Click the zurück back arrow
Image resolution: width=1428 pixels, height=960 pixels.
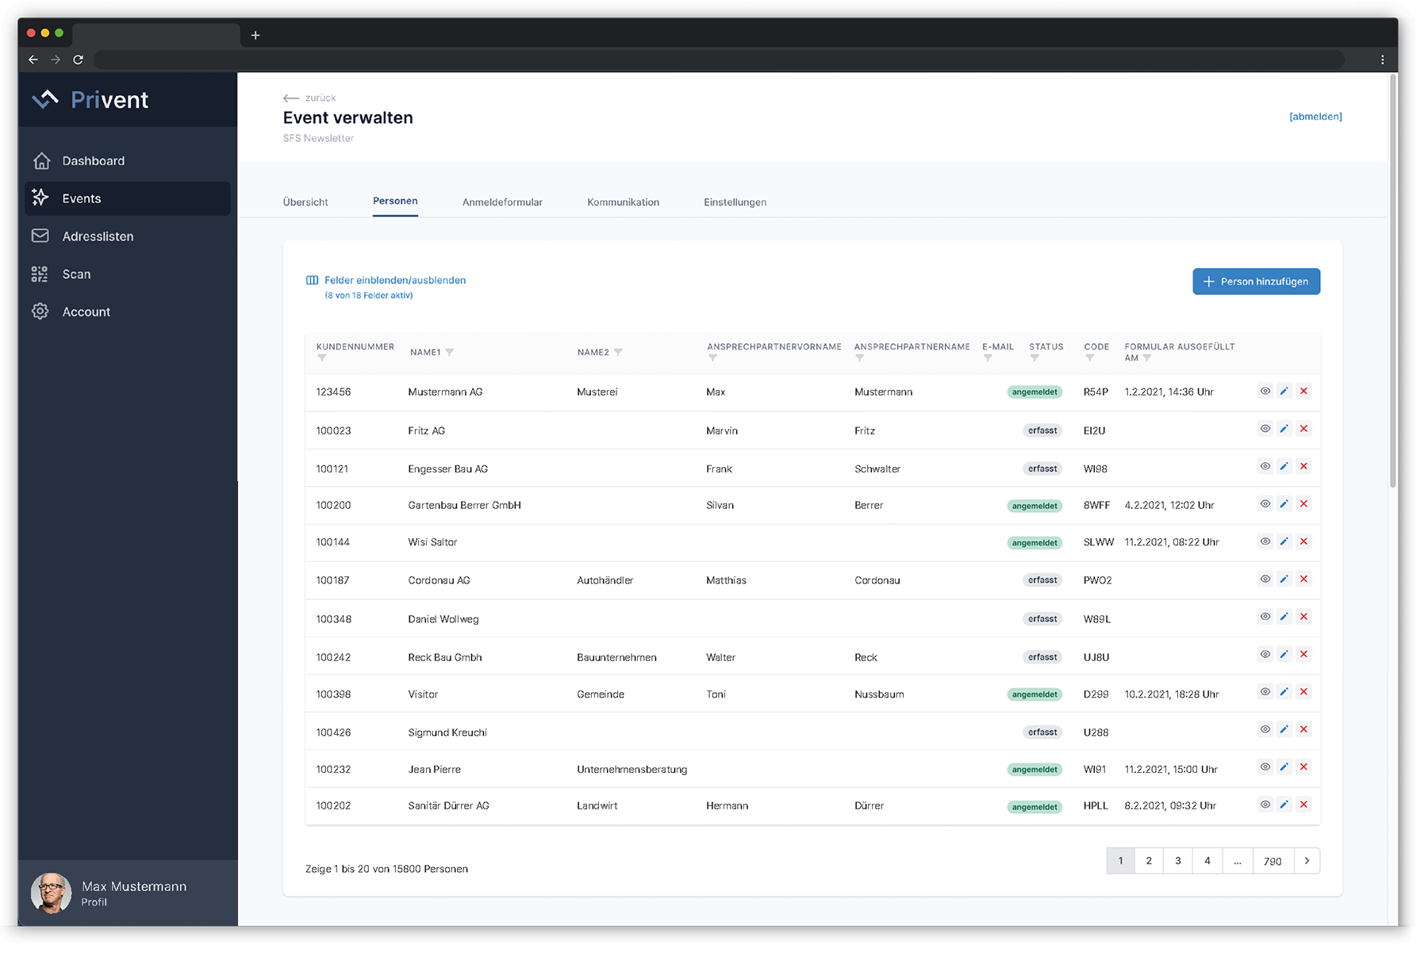coord(290,98)
